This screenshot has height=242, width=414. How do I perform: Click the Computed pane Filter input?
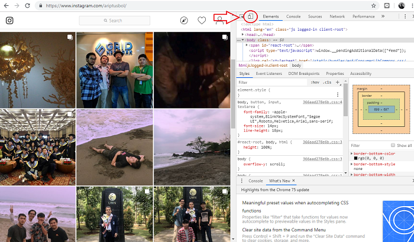[370, 145]
